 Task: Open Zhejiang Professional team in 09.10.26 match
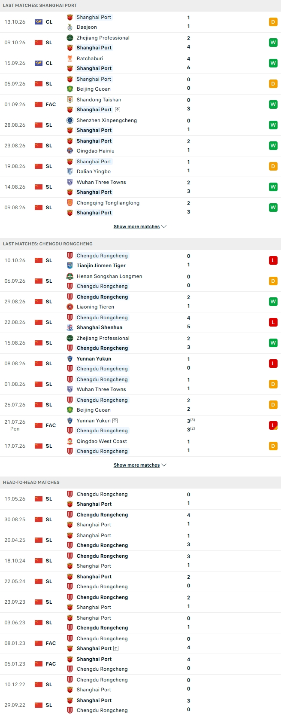click(103, 38)
